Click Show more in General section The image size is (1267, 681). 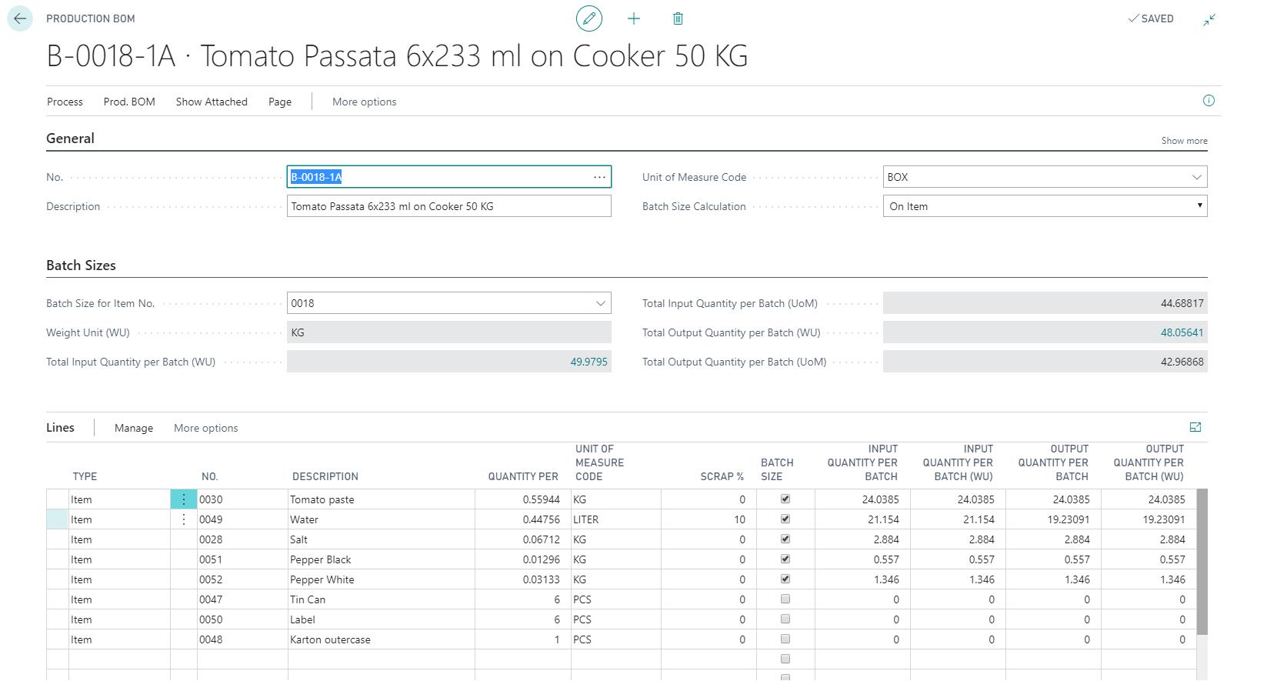click(x=1184, y=141)
